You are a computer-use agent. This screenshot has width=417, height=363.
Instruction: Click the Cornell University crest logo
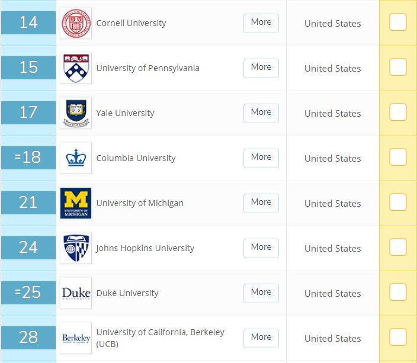tap(76, 23)
